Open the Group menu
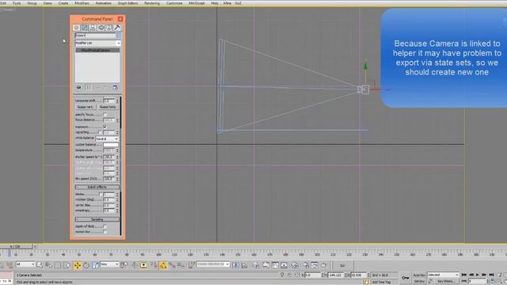Image resolution: width=507 pixels, height=285 pixels. (32, 3)
